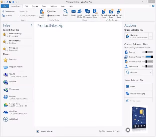Open NewZip.zip from recent files
This screenshot has height=137, width=156.
[x=17, y=49]
